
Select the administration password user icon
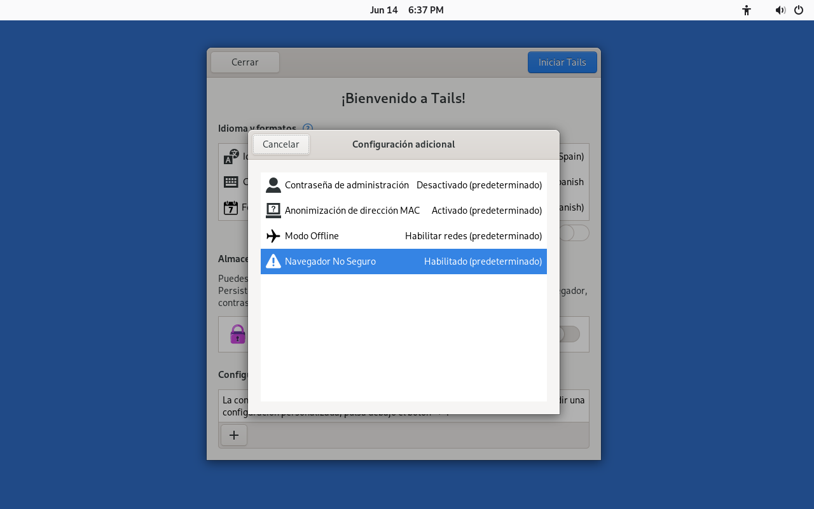coord(273,185)
